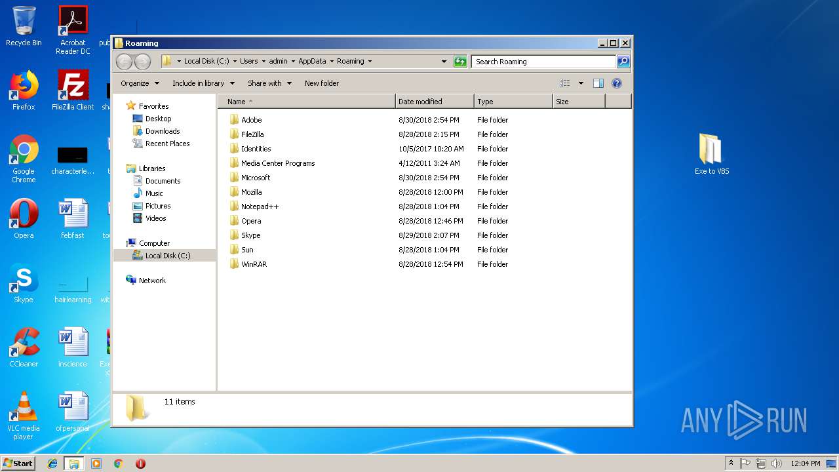Select the FileZilla folder icon

(235, 134)
